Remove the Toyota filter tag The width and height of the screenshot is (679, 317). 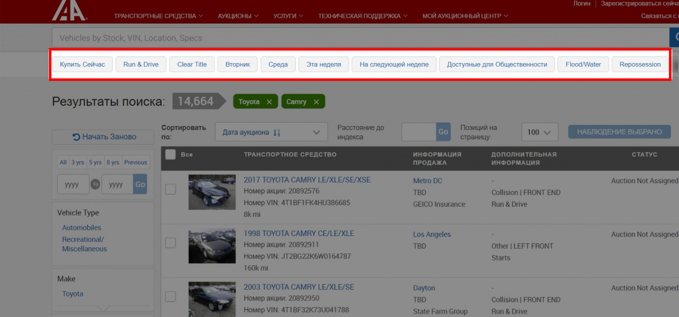tap(269, 101)
